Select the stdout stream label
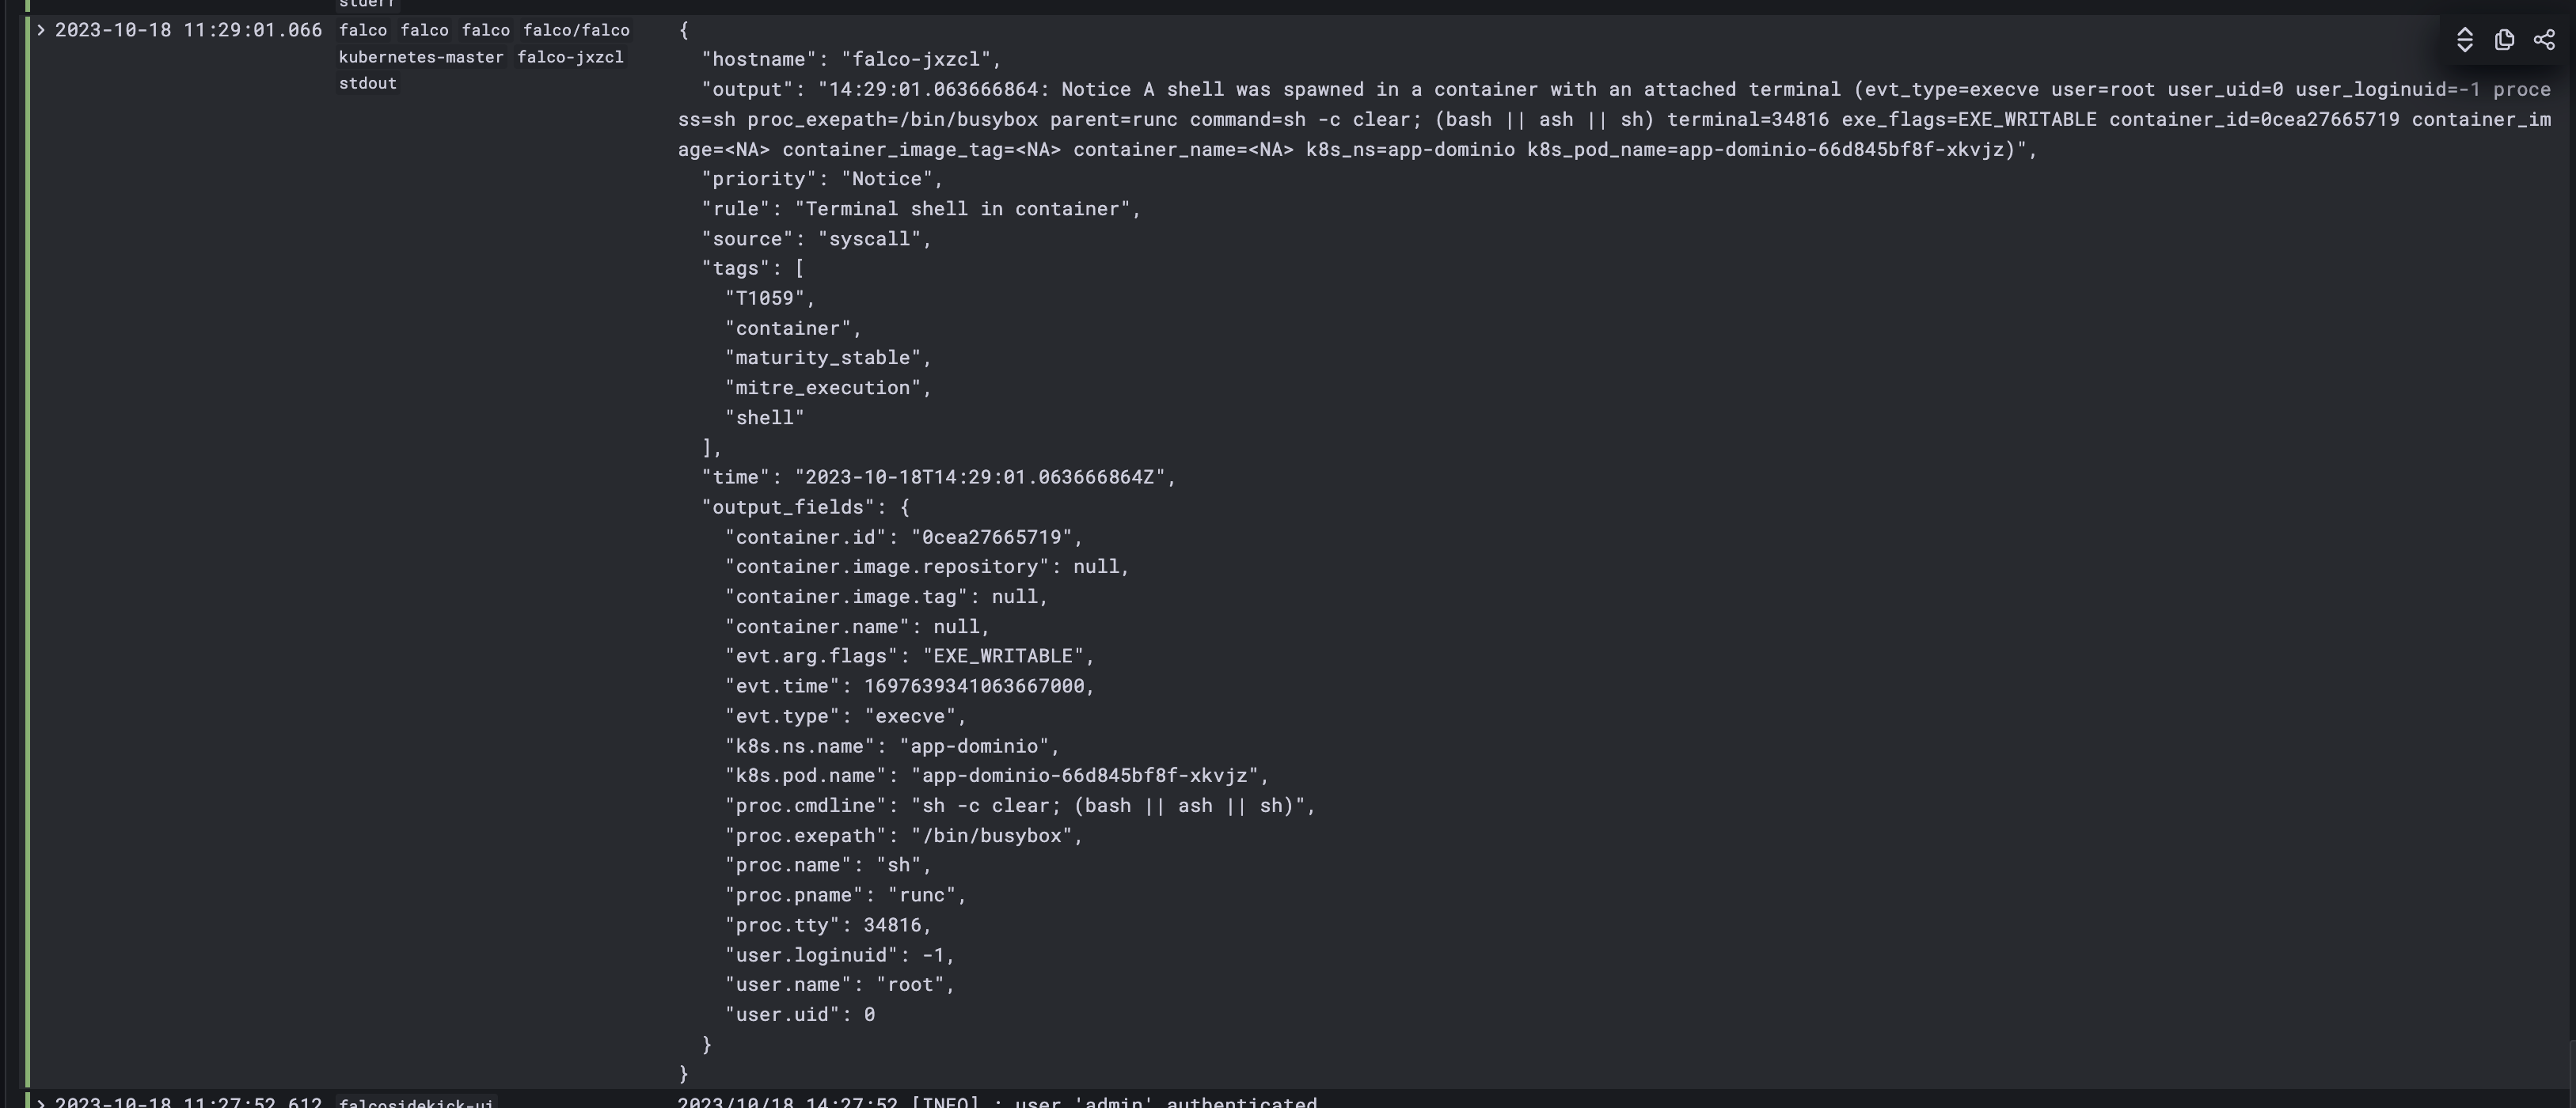The image size is (2576, 1108). (368, 83)
